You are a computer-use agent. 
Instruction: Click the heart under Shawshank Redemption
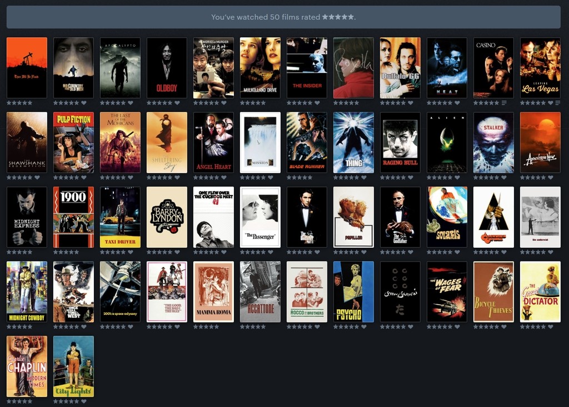[37, 178]
